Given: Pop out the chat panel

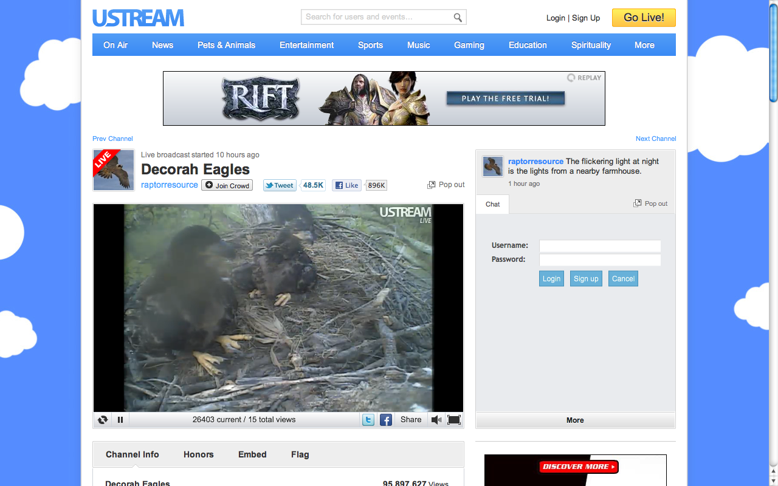Looking at the screenshot, I should [650, 204].
